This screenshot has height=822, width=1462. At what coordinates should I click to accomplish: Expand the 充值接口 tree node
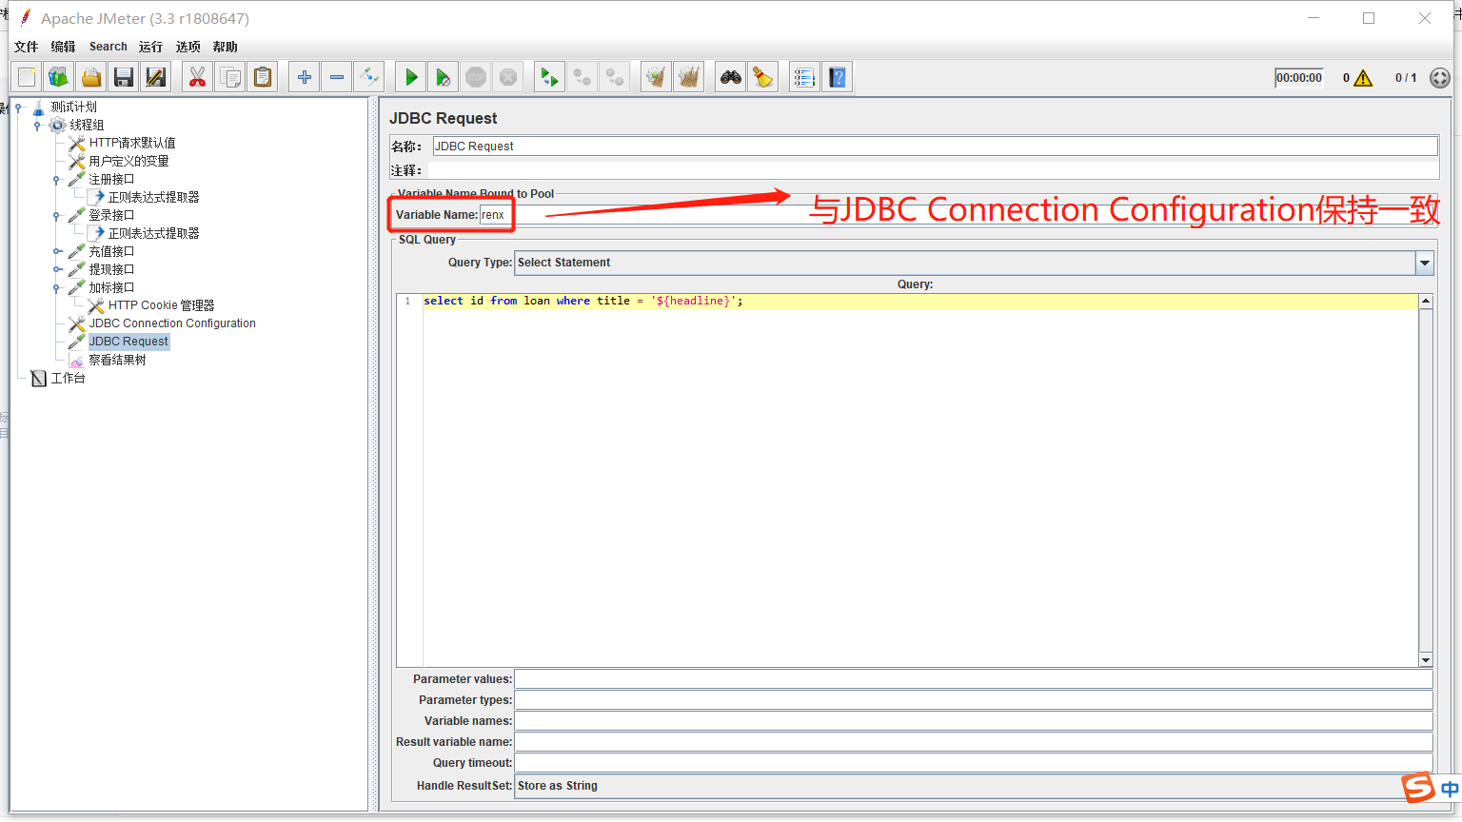(56, 252)
